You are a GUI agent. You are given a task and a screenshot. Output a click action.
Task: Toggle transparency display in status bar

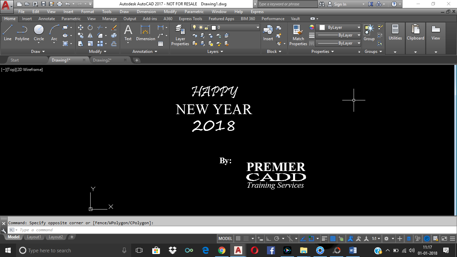tap(333, 239)
